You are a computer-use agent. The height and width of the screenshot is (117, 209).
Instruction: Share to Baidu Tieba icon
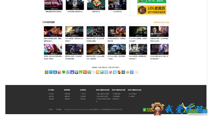[68, 72]
